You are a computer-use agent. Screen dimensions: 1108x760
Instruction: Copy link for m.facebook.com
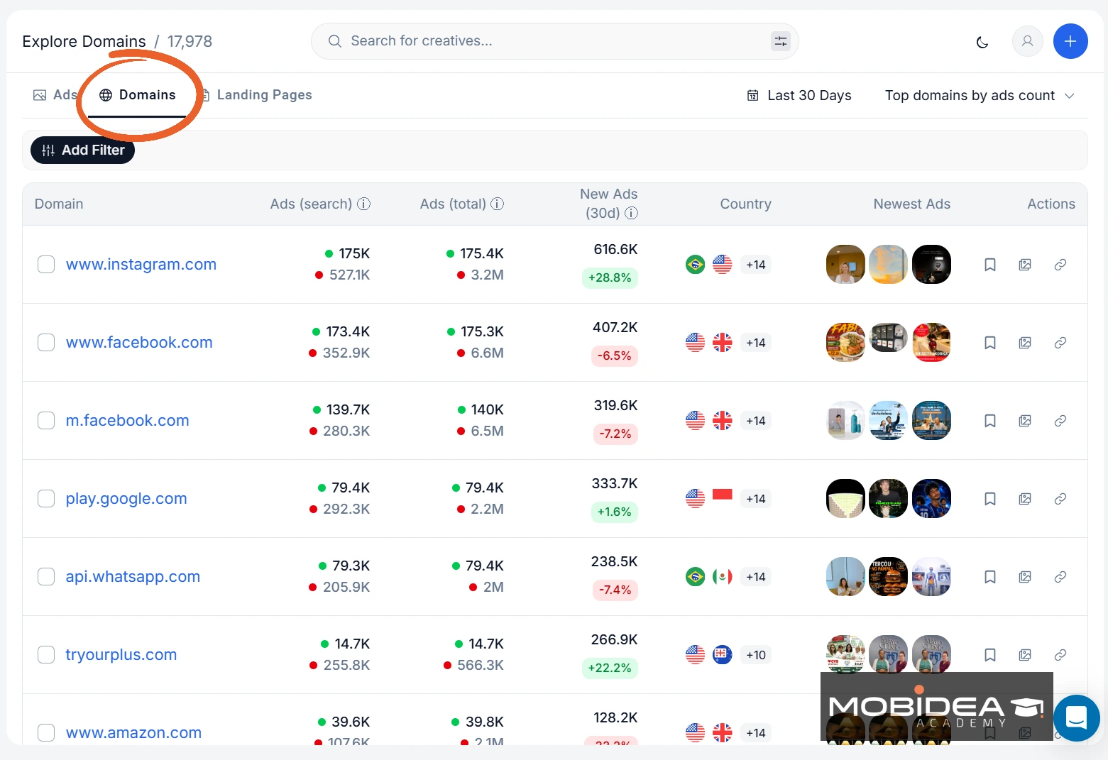pyautogui.click(x=1060, y=421)
